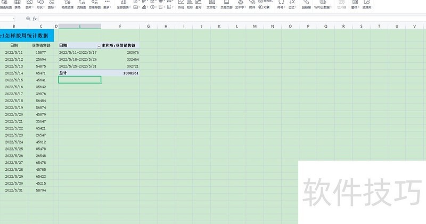426x224 pixels.
Task: Select the date cell 2022/5/25
Action: pos(14,149)
